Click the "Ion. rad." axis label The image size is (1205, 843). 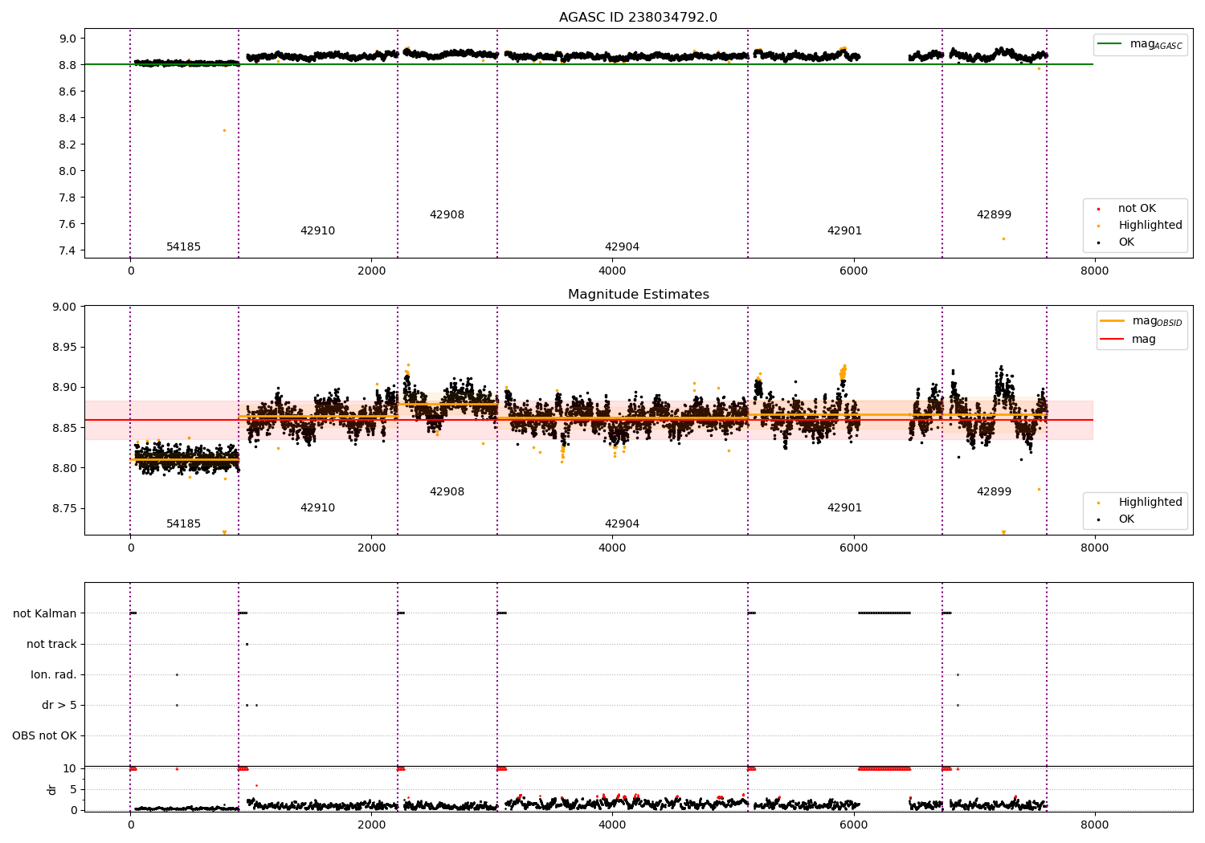[x=54, y=675]
